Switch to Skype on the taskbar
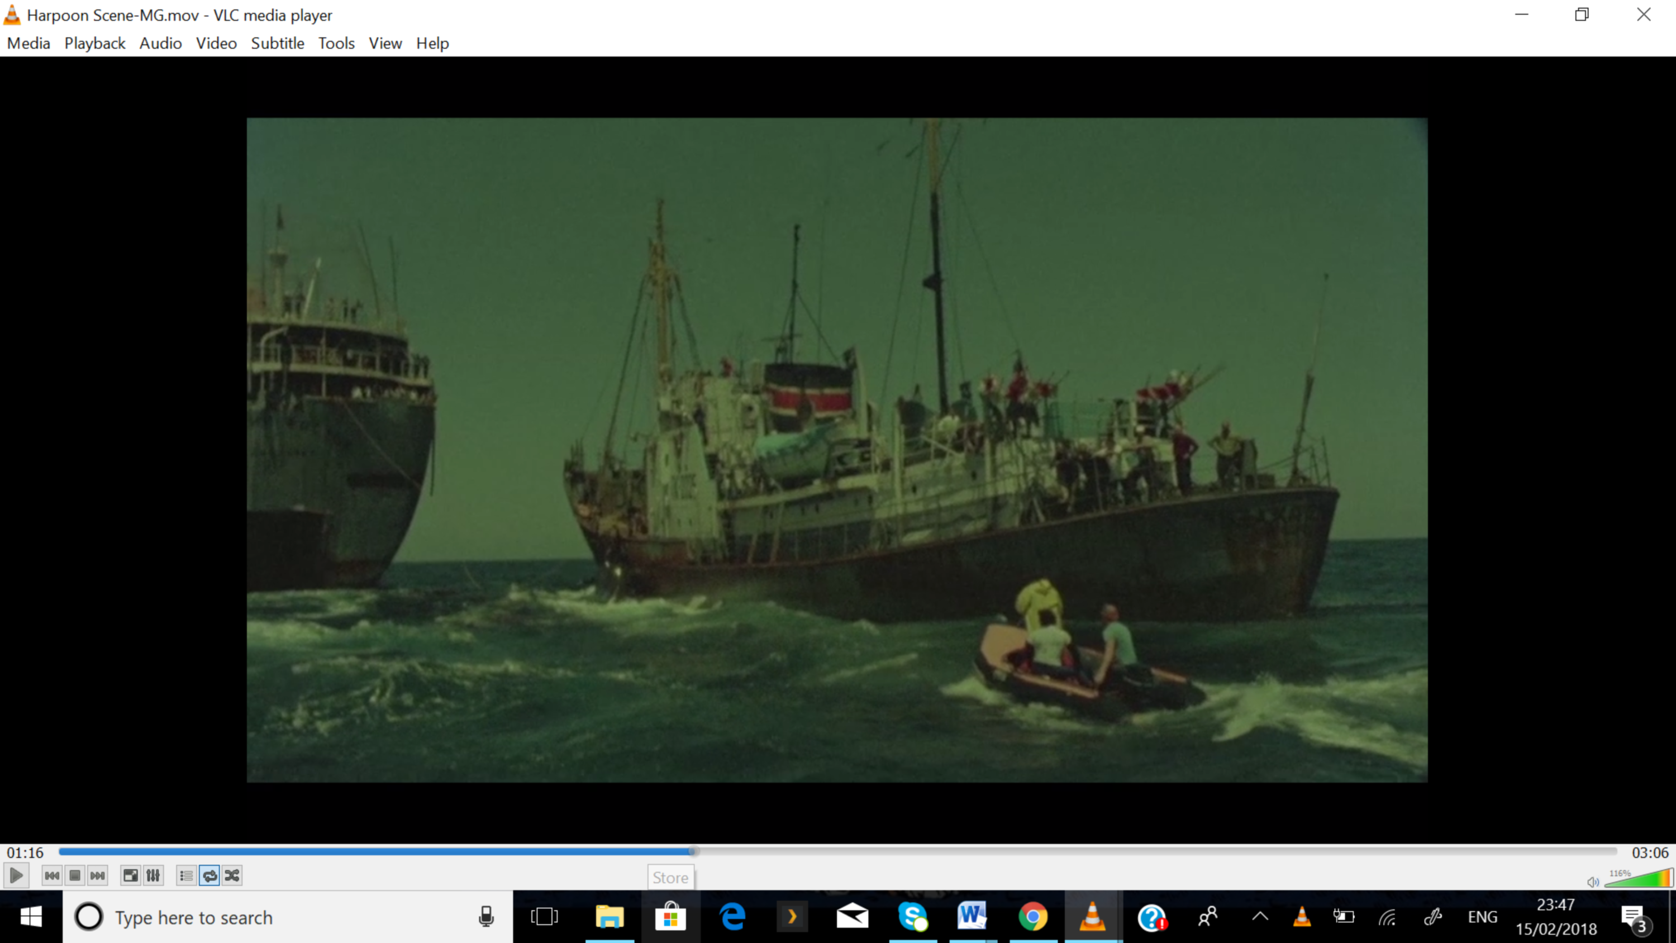The height and width of the screenshot is (943, 1676). click(x=913, y=917)
